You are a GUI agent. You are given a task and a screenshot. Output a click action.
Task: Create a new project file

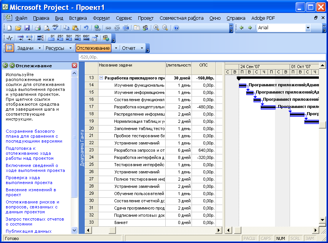click(9, 28)
